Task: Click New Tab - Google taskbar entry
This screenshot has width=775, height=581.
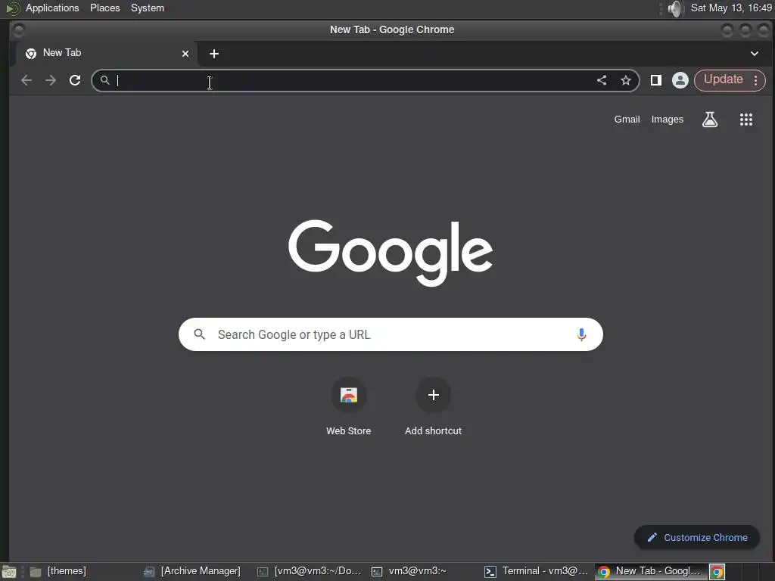Action: [x=651, y=572]
